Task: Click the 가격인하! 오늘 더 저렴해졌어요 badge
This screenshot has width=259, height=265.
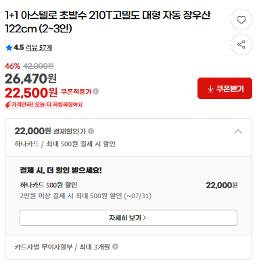Action: 44,105
